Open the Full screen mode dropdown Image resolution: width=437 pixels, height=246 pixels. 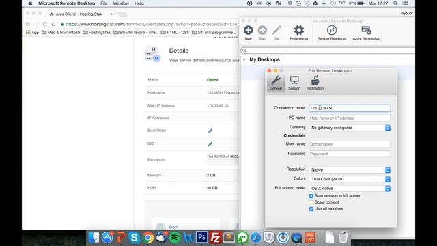coord(350,189)
